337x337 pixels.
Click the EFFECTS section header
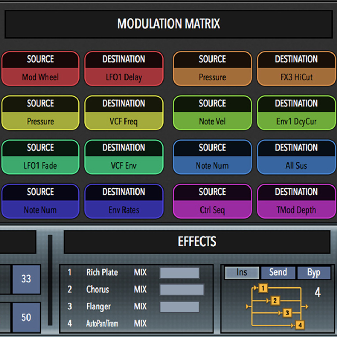pyautogui.click(x=197, y=241)
